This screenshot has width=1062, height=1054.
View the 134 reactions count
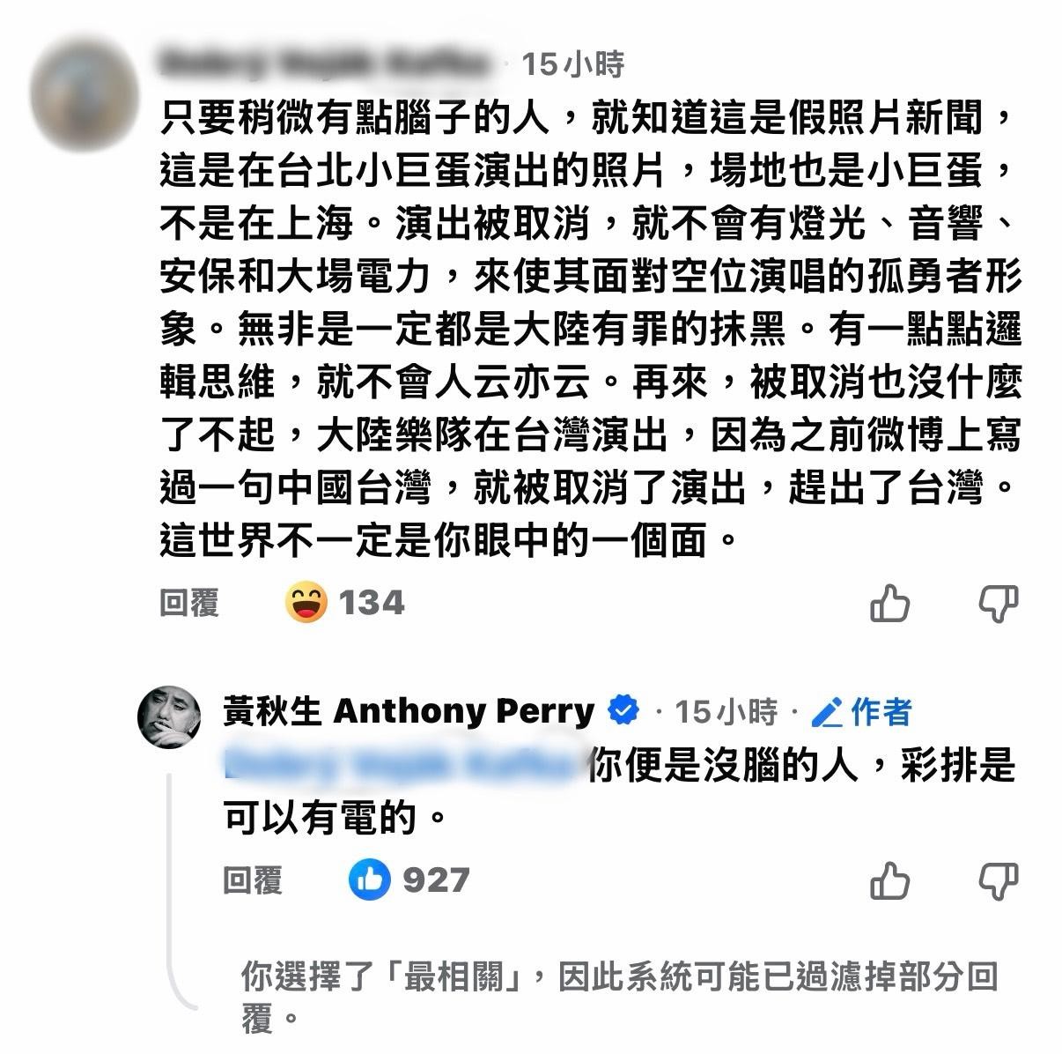(372, 604)
